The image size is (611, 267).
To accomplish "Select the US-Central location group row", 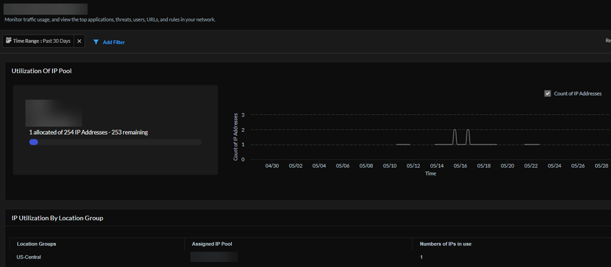I will click(x=29, y=257).
